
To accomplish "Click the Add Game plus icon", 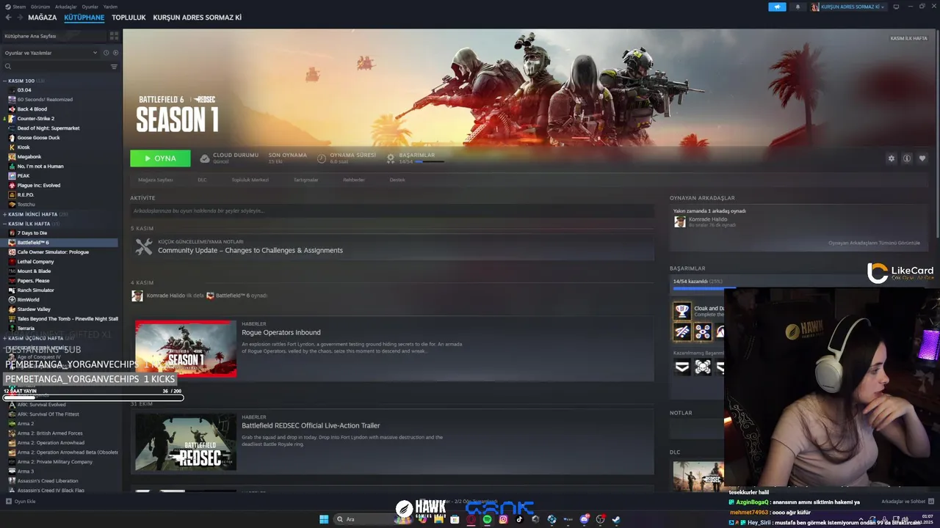I will pos(9,502).
